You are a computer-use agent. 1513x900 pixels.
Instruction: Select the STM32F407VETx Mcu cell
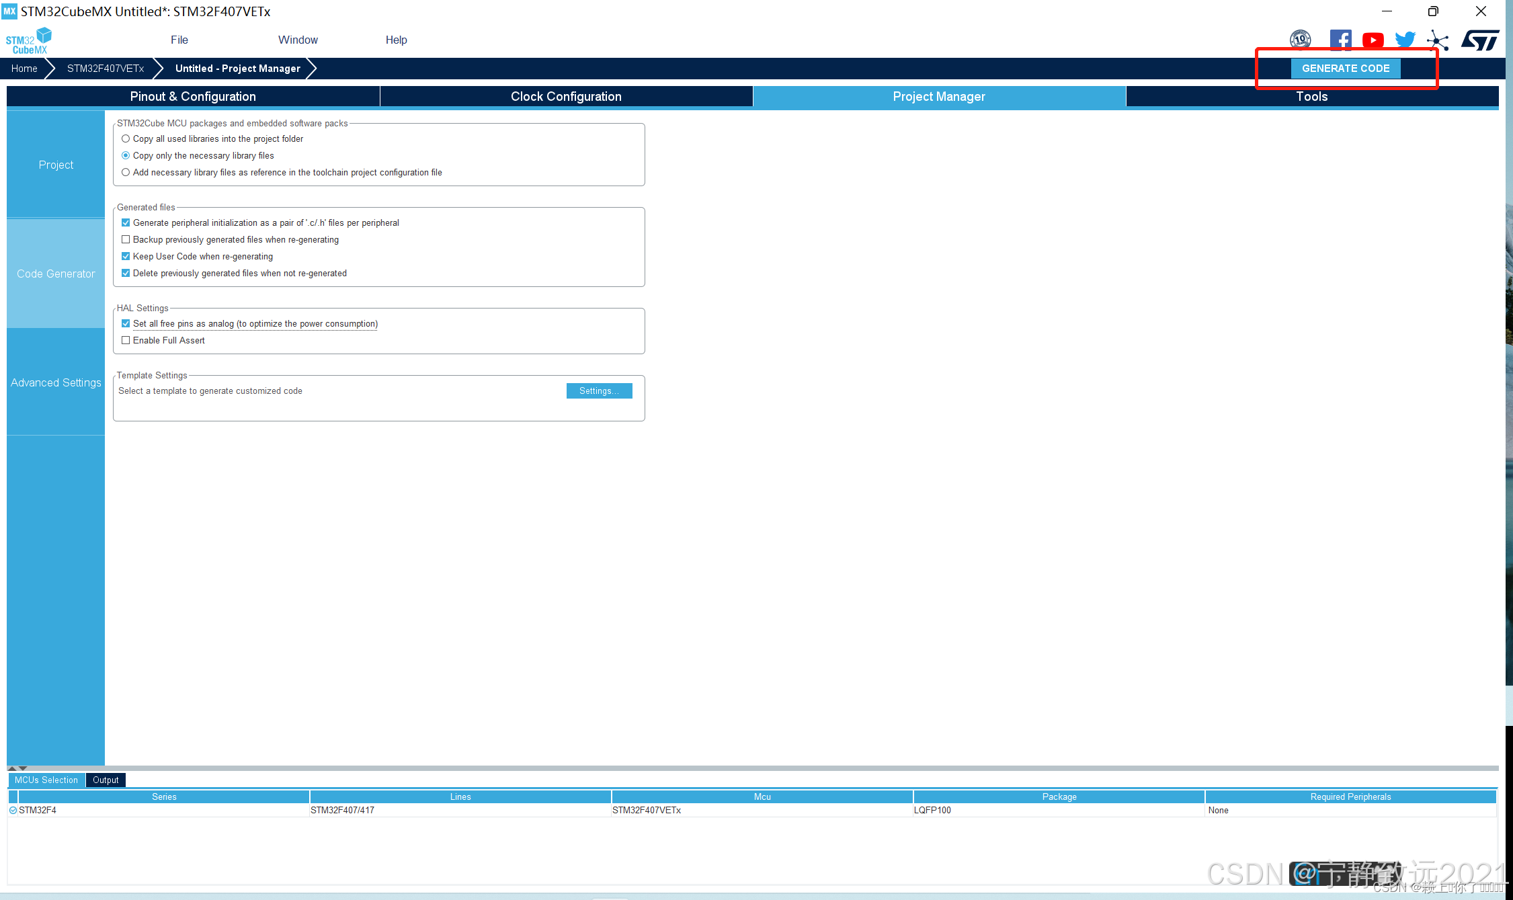coord(762,811)
